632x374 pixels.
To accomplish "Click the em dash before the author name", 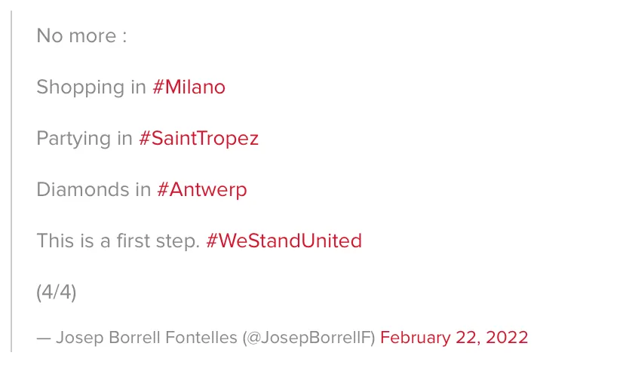I will click(43, 337).
